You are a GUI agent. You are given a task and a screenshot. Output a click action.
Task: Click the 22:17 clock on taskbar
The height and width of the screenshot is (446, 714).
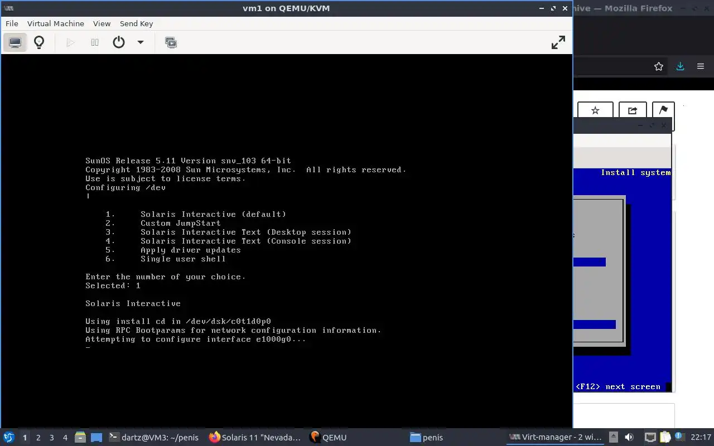(x=701, y=438)
